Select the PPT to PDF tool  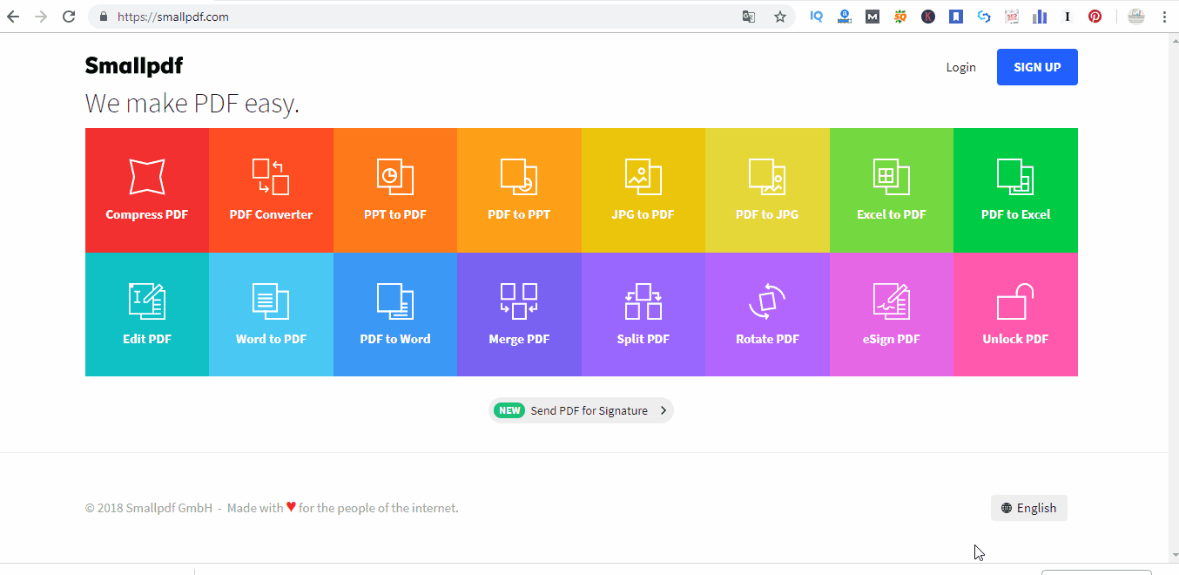(x=395, y=190)
